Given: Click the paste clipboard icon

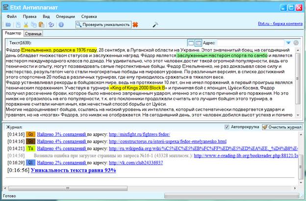Looking at the screenshot, I should 41,25.
